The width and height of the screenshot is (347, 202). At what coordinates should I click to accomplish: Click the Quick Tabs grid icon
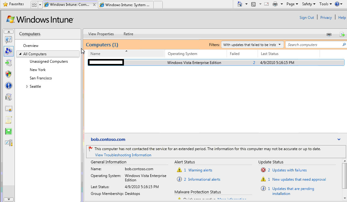point(34,5)
